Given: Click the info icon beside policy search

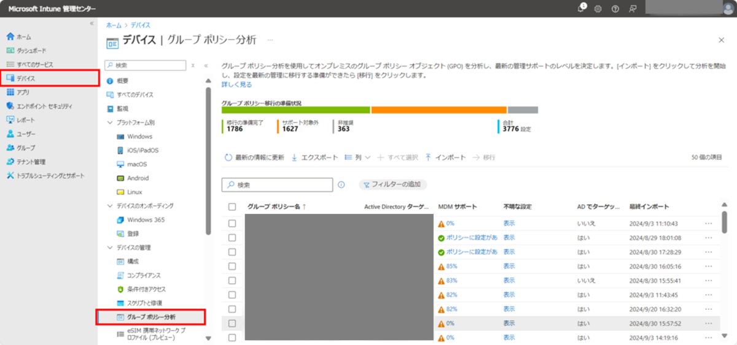Looking at the screenshot, I should 341,184.
